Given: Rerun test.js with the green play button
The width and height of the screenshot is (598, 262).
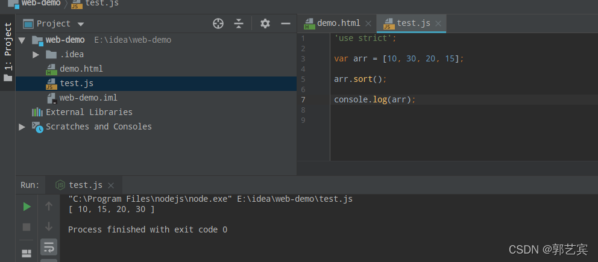Looking at the screenshot, I should 27,207.
